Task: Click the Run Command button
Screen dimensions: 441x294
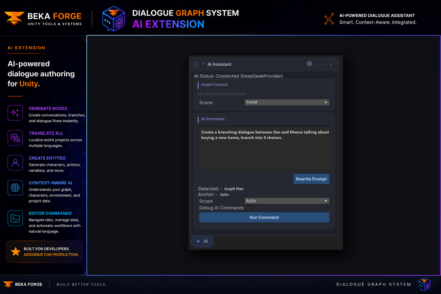Action: click(x=264, y=217)
